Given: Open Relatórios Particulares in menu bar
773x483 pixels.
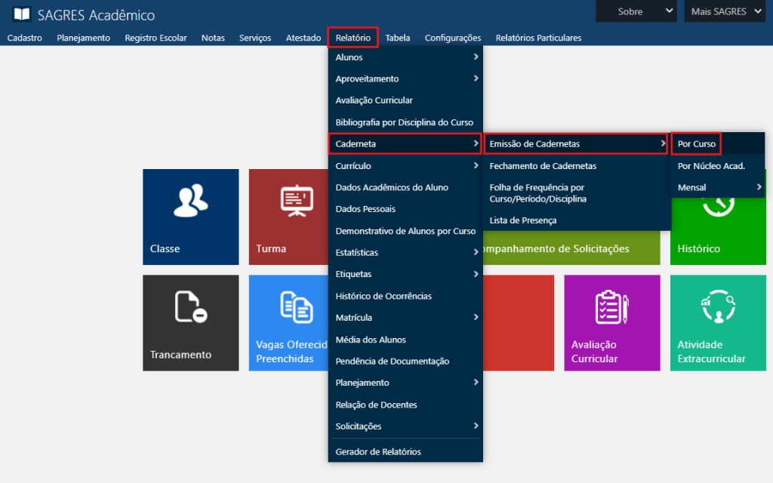Looking at the screenshot, I should tap(538, 38).
